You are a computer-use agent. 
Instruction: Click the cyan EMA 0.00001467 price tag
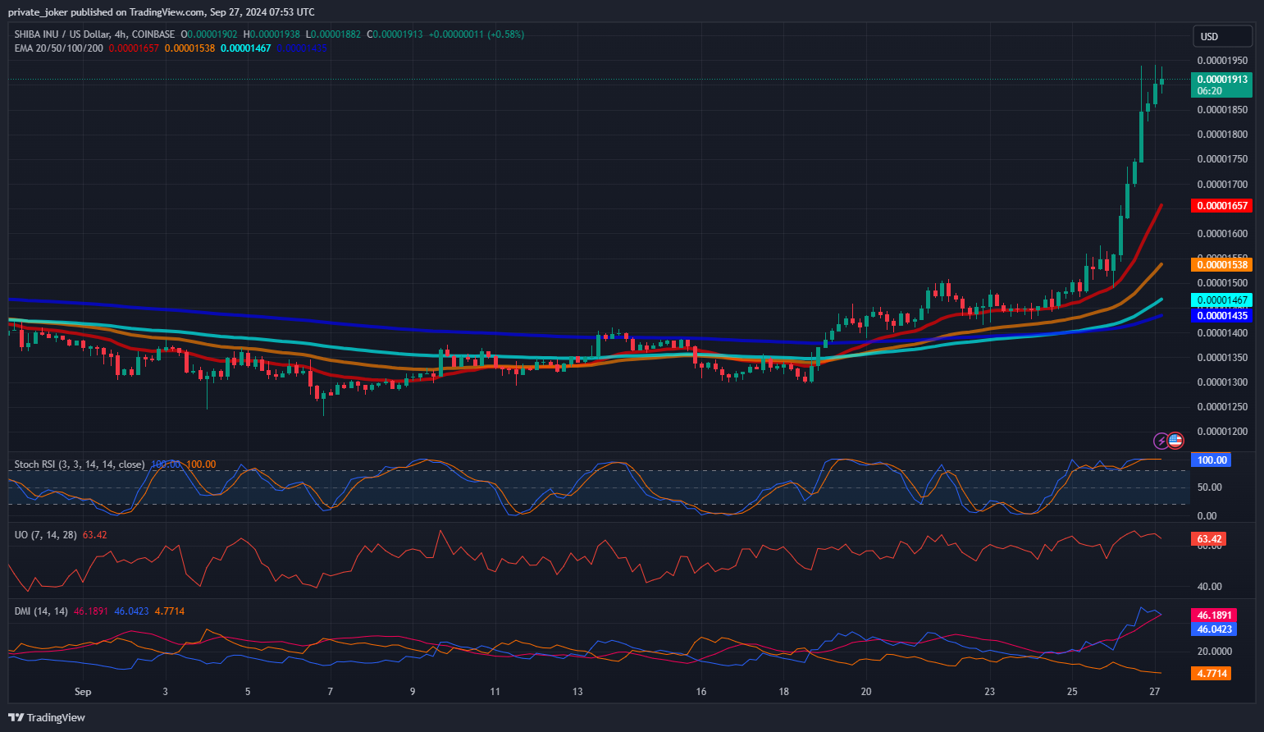[x=1221, y=300]
